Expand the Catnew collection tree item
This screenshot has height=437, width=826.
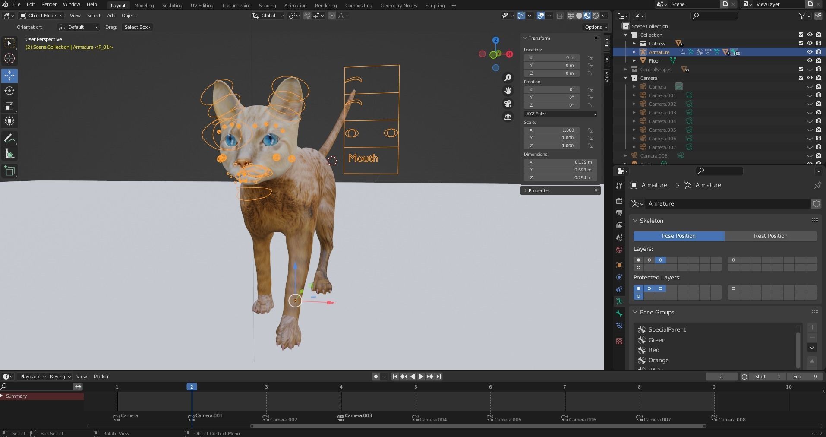coord(634,44)
